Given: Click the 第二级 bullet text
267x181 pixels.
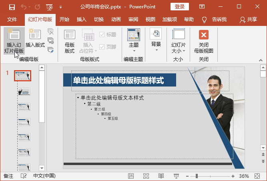Looking at the screenshot, I should [94, 104].
